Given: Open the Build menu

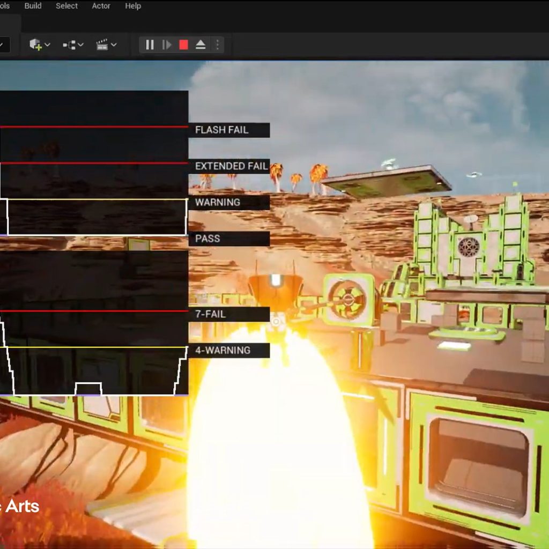Looking at the screenshot, I should (33, 6).
